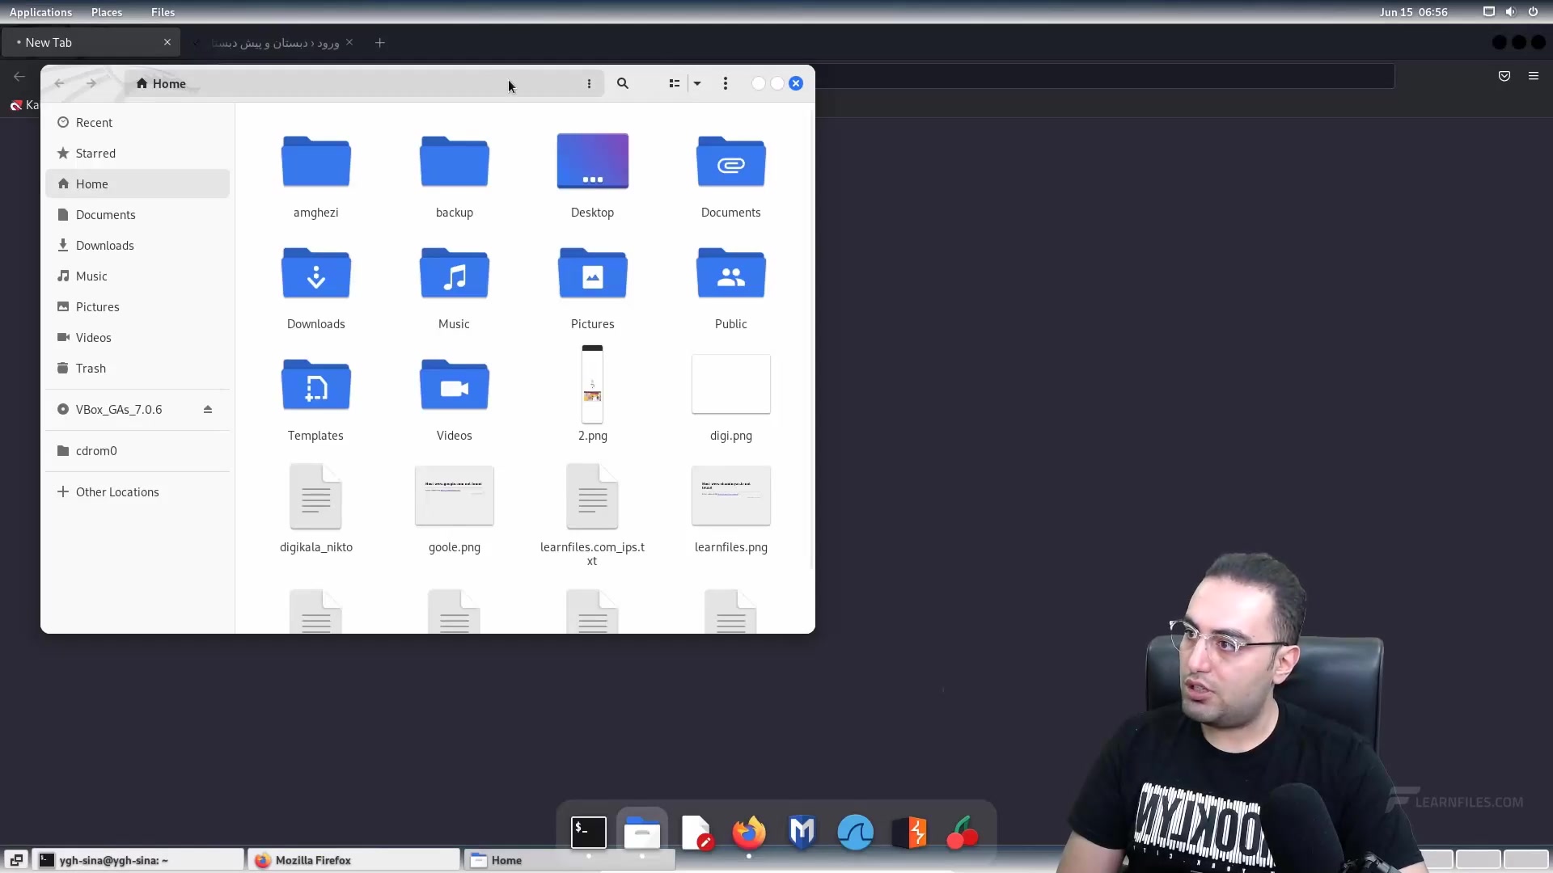This screenshot has width=1553, height=873.
Task: Open the Templates folder
Action: pyautogui.click(x=315, y=386)
